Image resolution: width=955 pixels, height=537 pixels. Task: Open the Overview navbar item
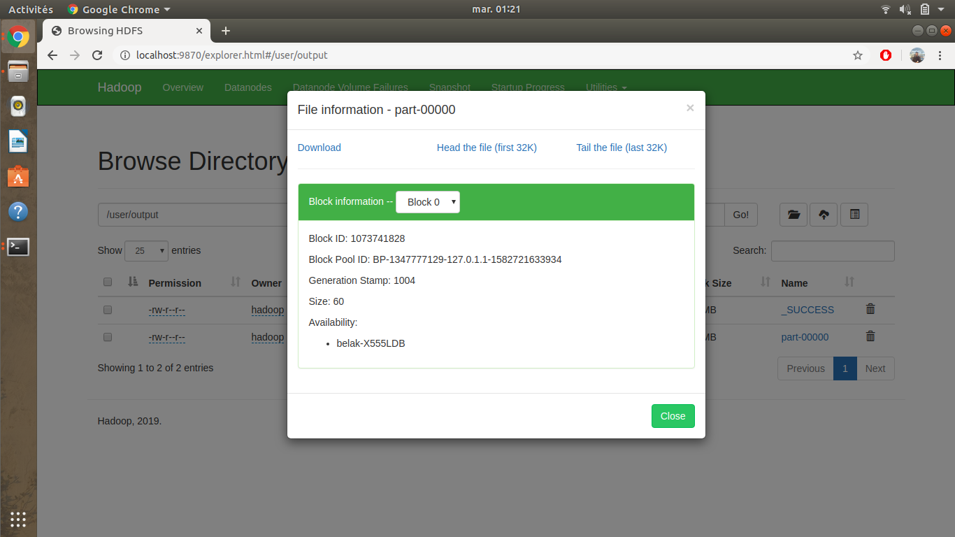click(x=183, y=87)
